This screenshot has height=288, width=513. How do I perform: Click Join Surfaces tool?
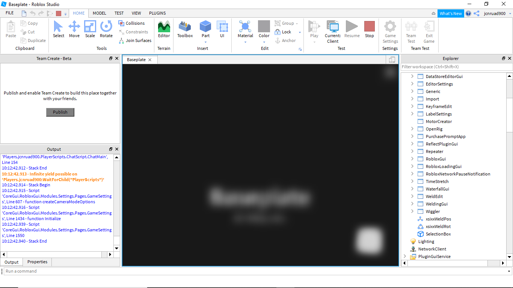pyautogui.click(x=135, y=40)
